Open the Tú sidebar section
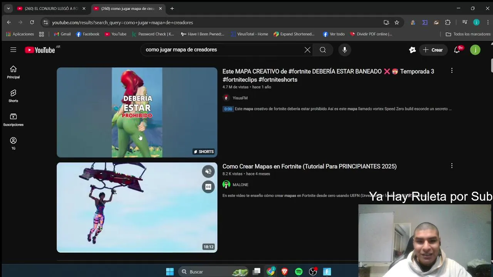The height and width of the screenshot is (277, 493). click(x=13, y=144)
